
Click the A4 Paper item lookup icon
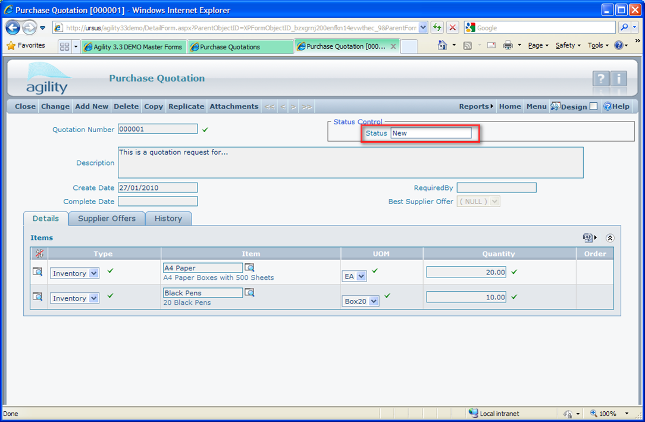tap(249, 268)
